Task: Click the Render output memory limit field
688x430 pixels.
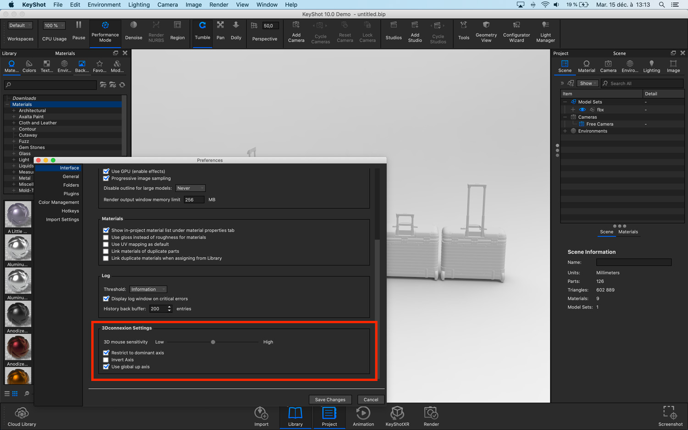Action: [194, 200]
